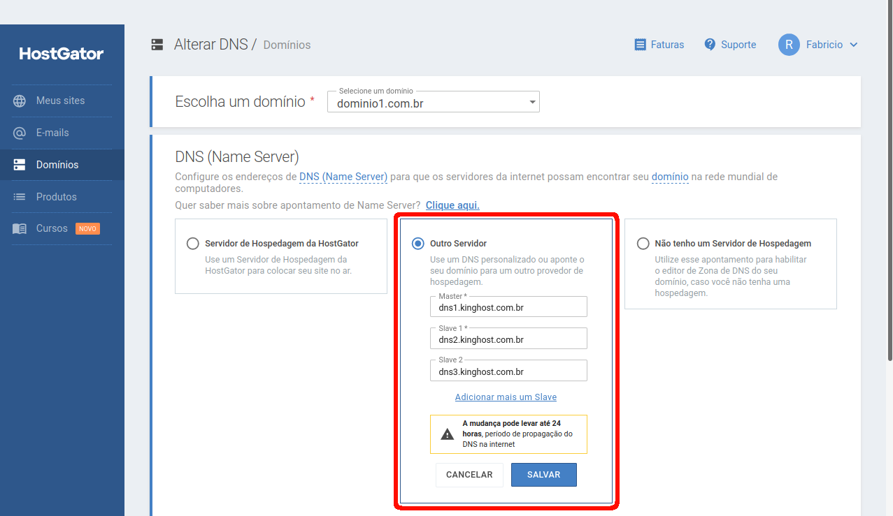Select Servidor de Hospedagem da HostGator radio
893x516 pixels.
click(192, 244)
